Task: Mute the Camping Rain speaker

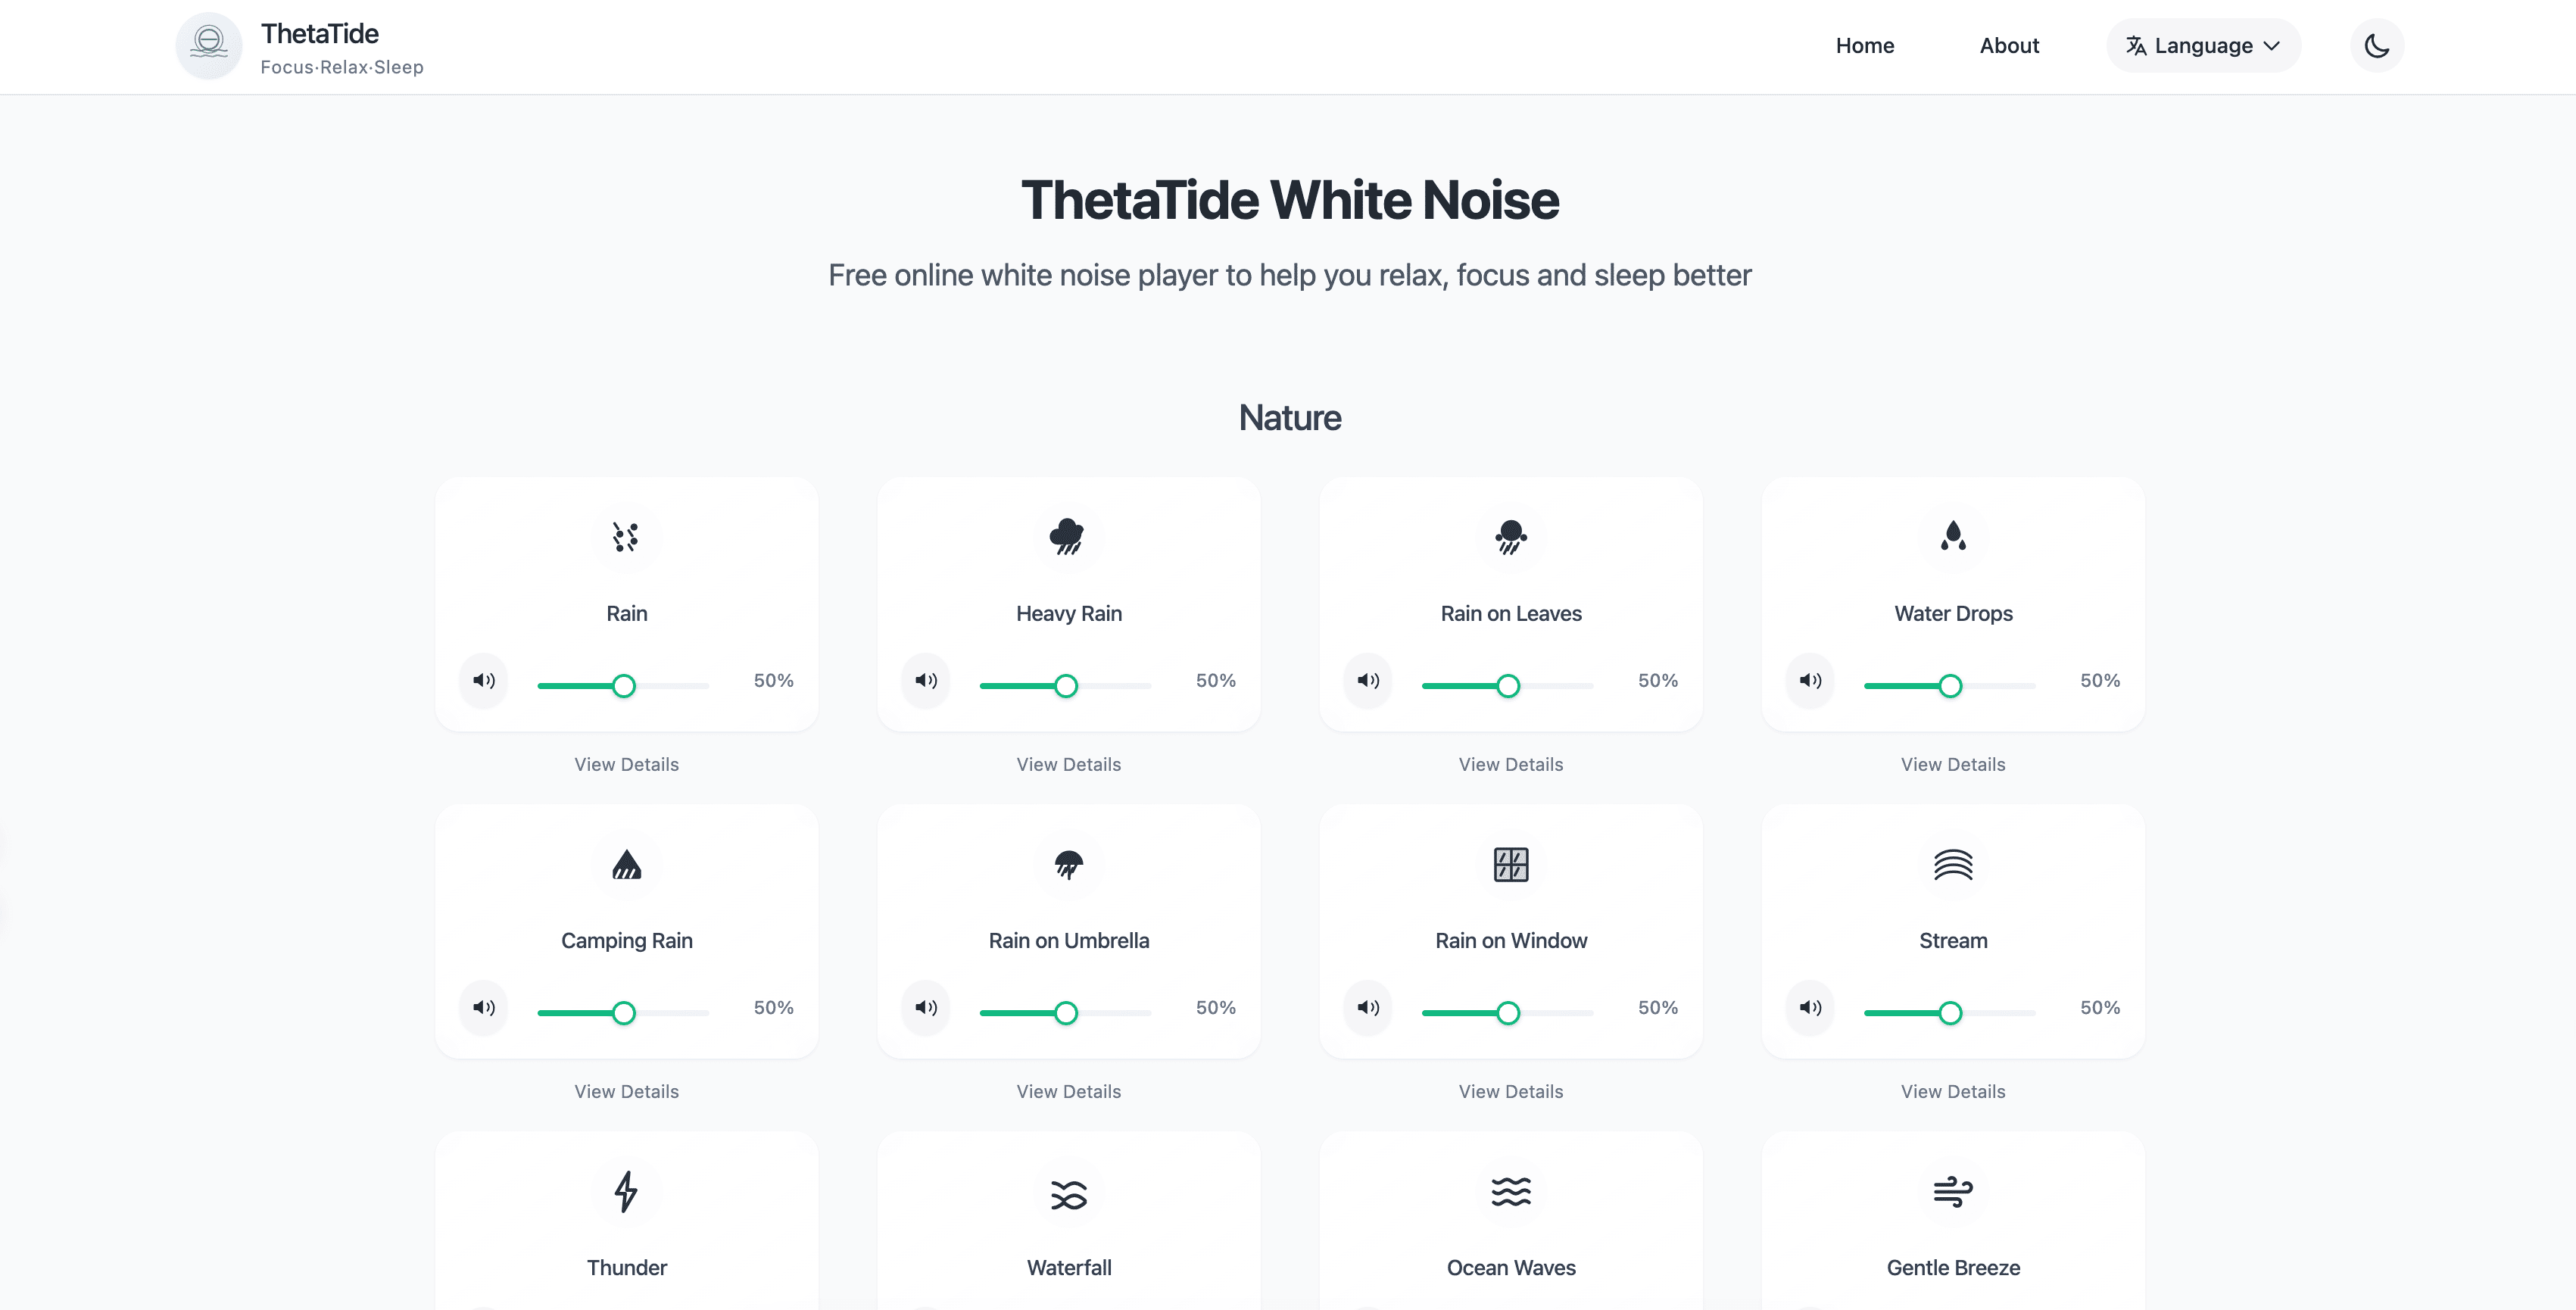Action: click(484, 1007)
